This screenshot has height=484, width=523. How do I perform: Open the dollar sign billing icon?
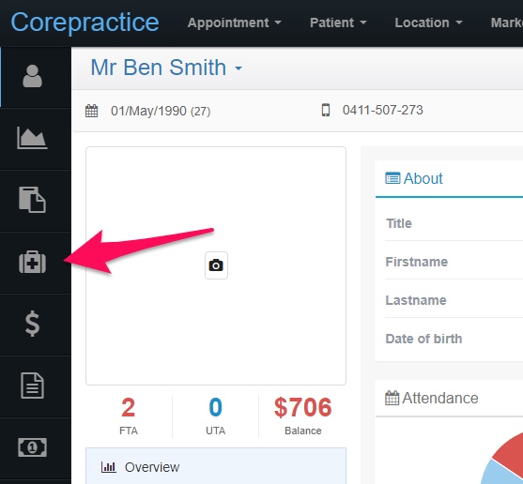[32, 324]
